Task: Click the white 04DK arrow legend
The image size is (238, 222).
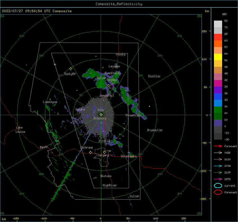Action: click(218, 153)
